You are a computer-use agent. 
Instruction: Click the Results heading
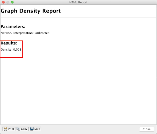pyautogui.click(x=9, y=43)
